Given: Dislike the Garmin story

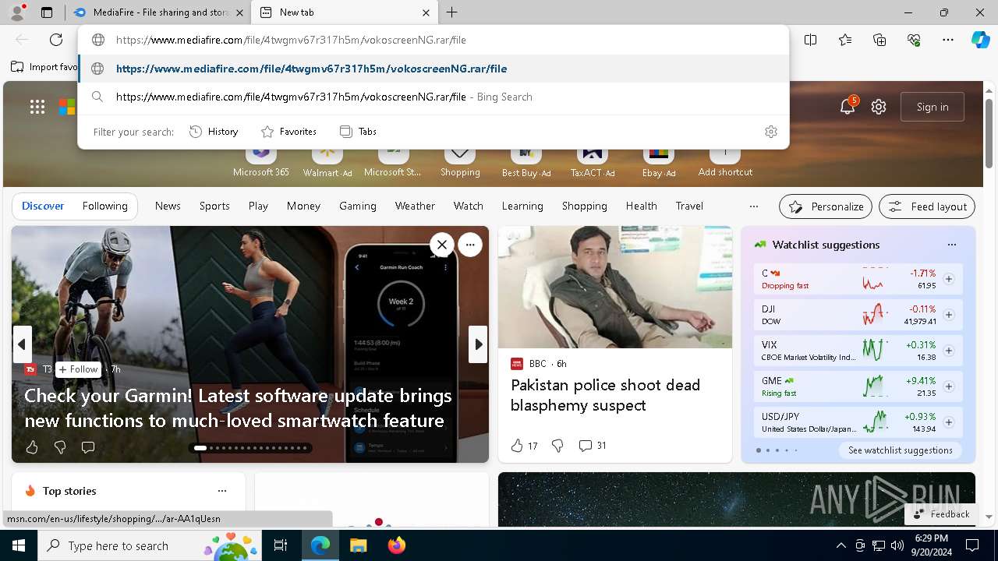Looking at the screenshot, I should pyautogui.click(x=60, y=447).
